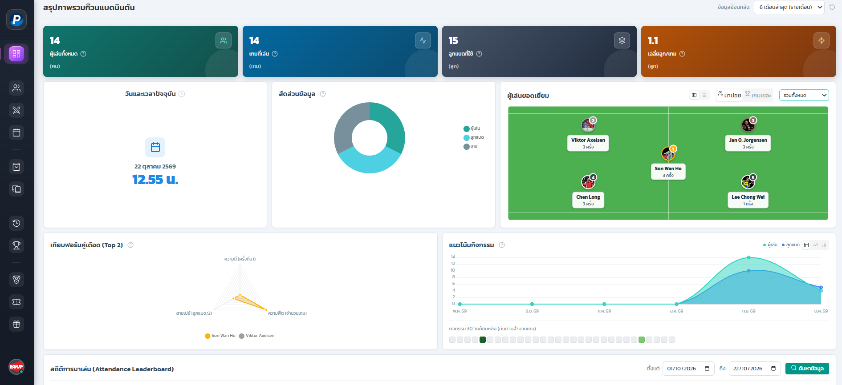Image resolution: width=842 pixels, height=385 pixels.
Task: Click help icon next to สัดส่วนข้อมูล
Action: click(323, 94)
